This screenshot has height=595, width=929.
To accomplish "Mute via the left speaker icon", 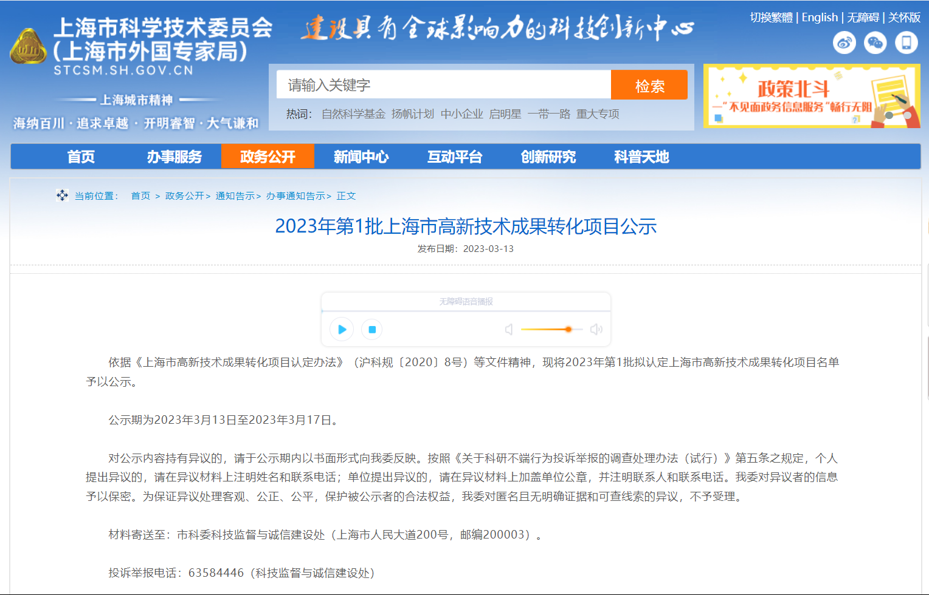I will [508, 329].
